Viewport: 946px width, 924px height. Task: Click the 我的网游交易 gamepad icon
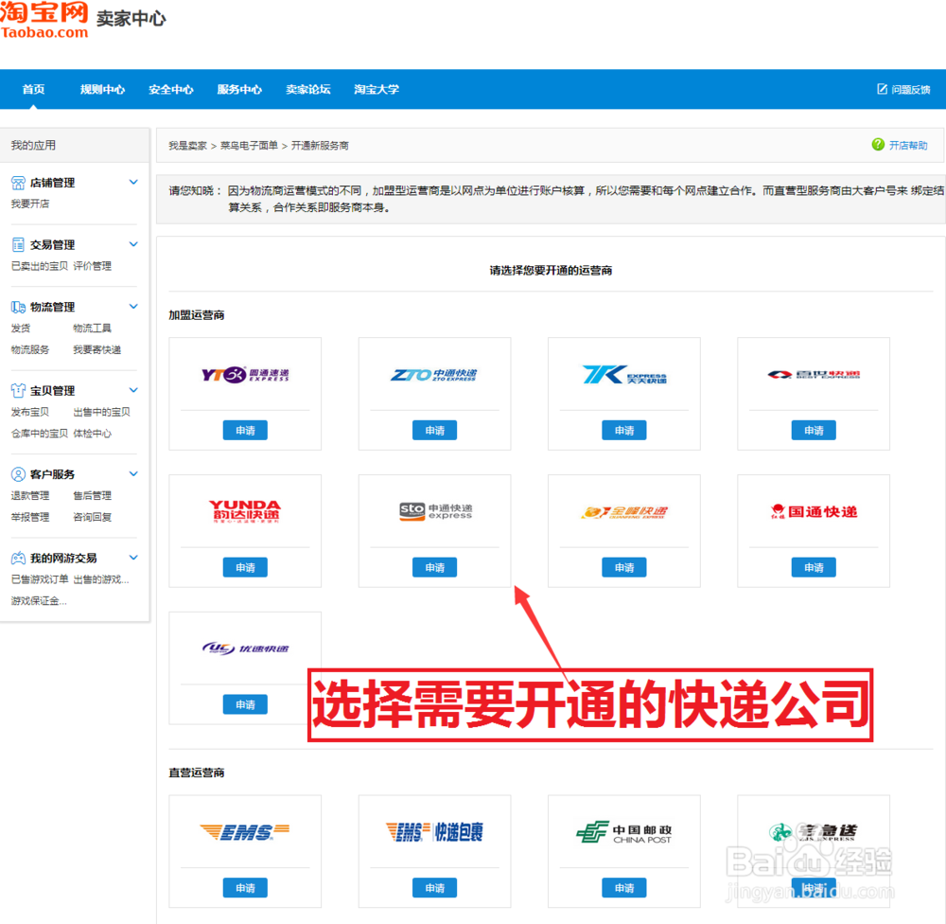[18, 558]
